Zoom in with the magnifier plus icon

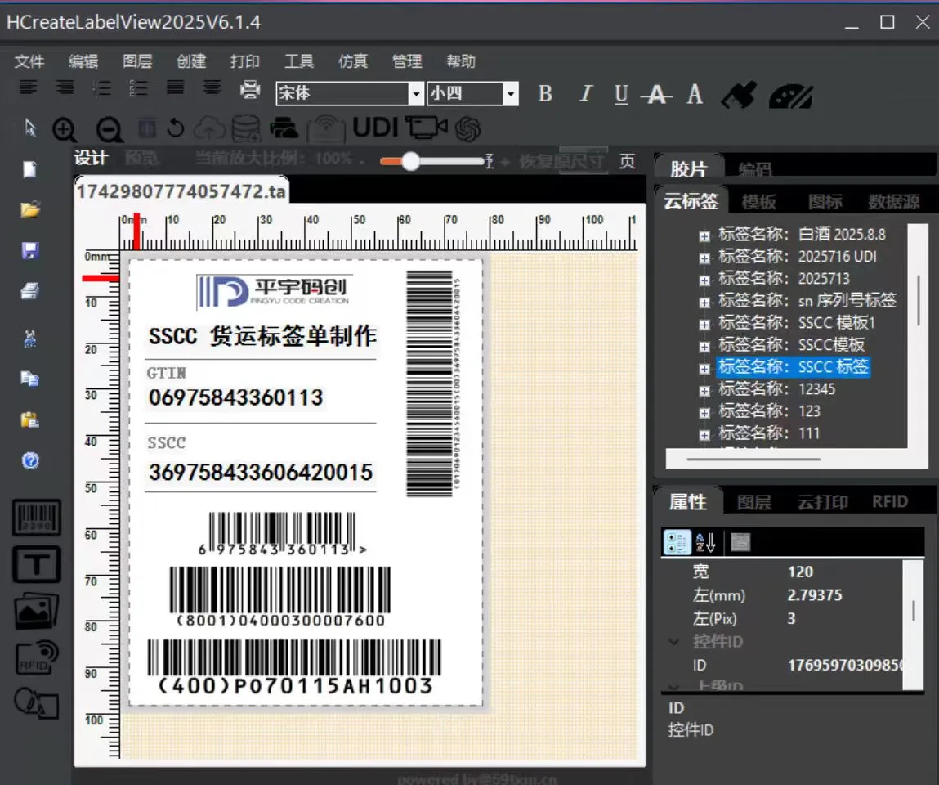[64, 129]
